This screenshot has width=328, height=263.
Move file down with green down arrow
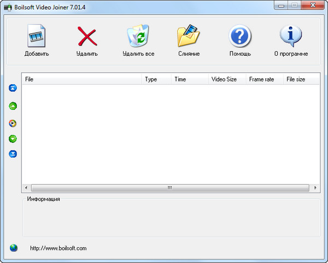click(x=13, y=139)
